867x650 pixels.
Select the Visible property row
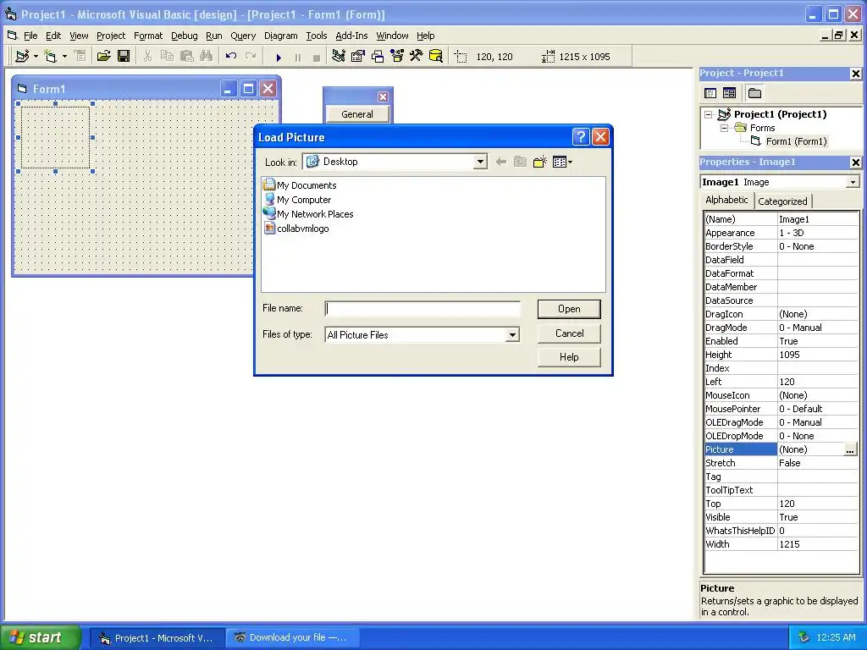point(781,517)
